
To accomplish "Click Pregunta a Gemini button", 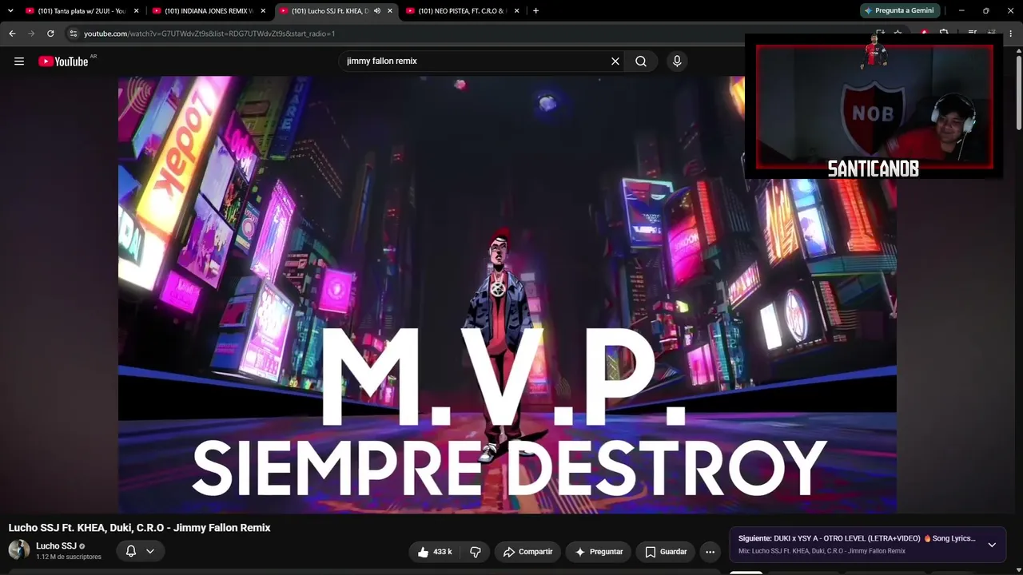I will pyautogui.click(x=900, y=10).
